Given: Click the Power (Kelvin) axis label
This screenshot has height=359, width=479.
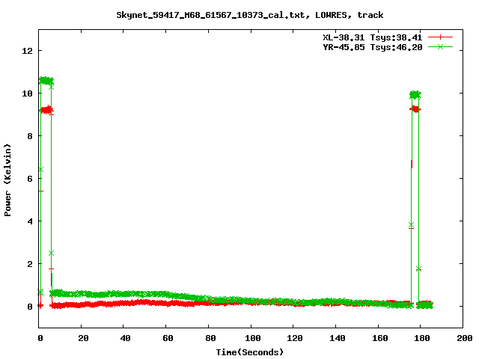Looking at the screenshot, I should pos(7,180).
